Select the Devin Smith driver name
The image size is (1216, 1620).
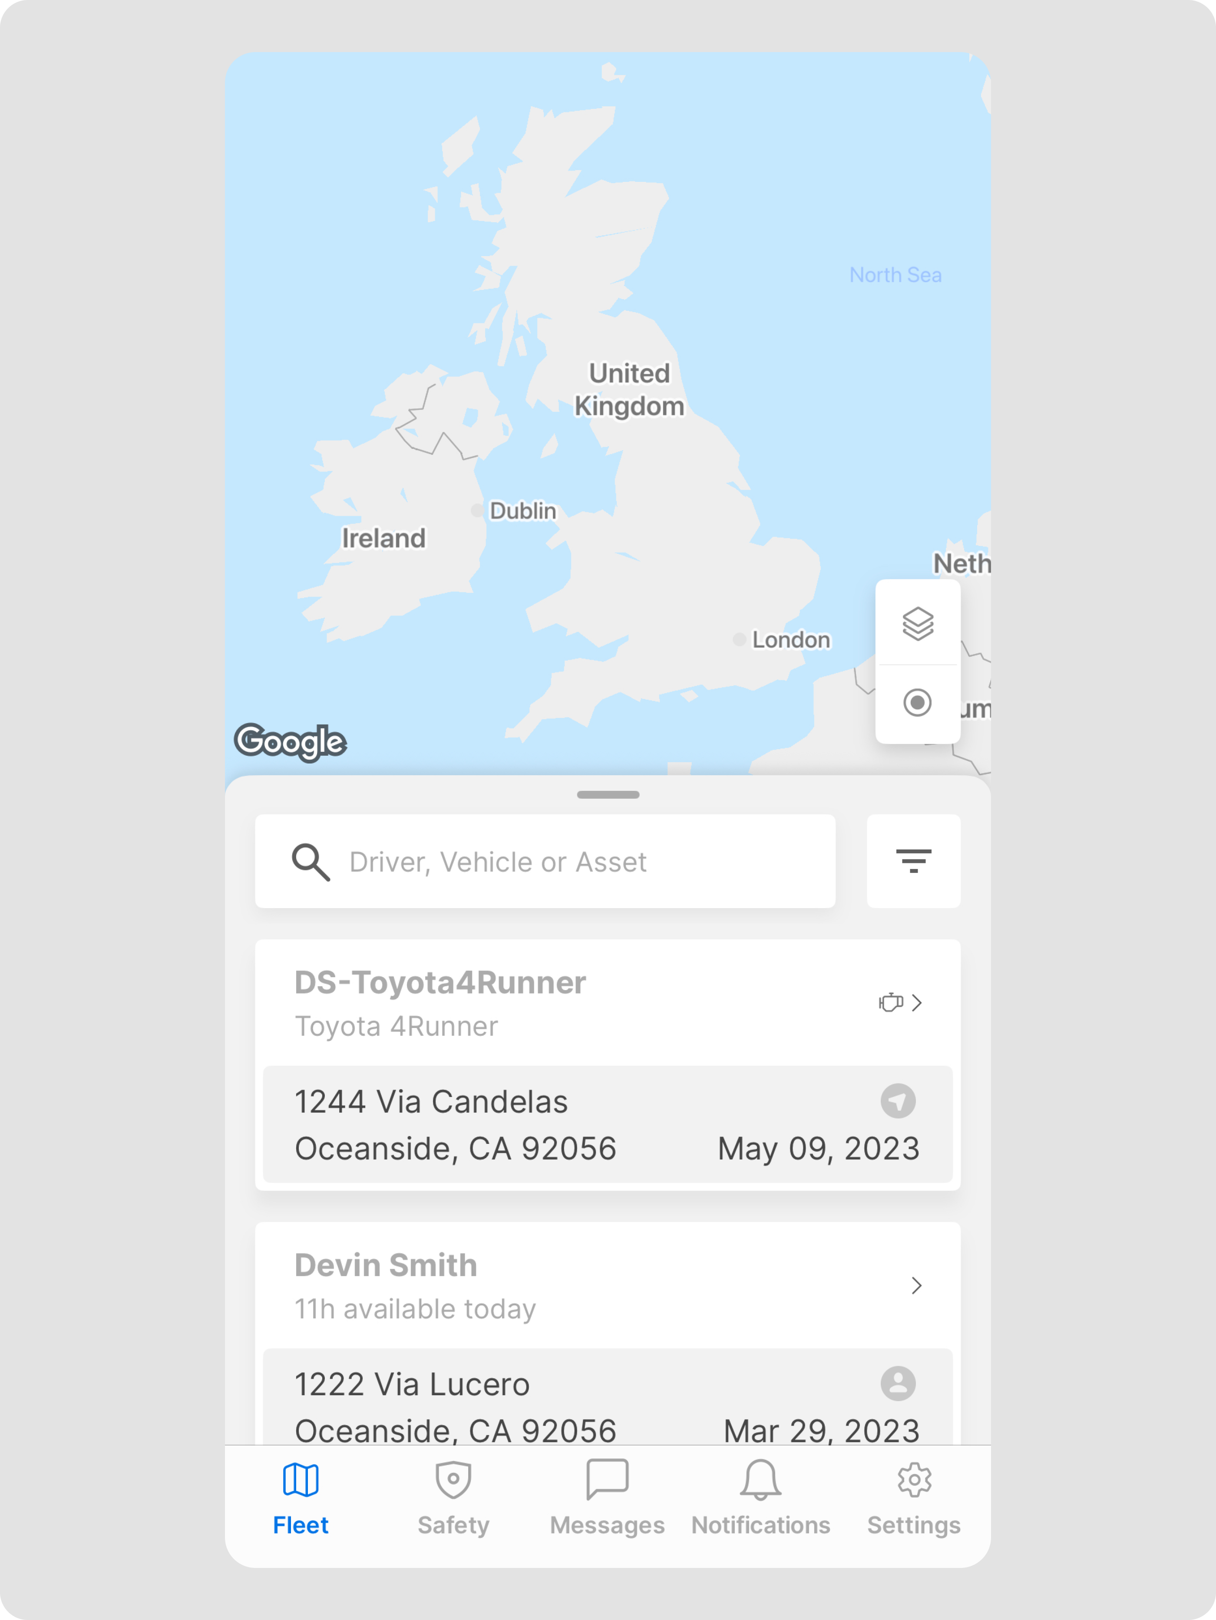386,1265
